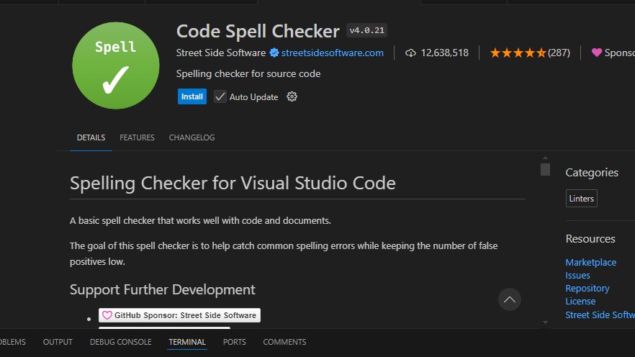Click the Code Spell Checker title
635x357 pixels.
coord(258,31)
